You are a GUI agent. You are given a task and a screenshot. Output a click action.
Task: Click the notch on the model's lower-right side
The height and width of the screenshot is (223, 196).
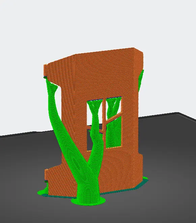(x=140, y=153)
